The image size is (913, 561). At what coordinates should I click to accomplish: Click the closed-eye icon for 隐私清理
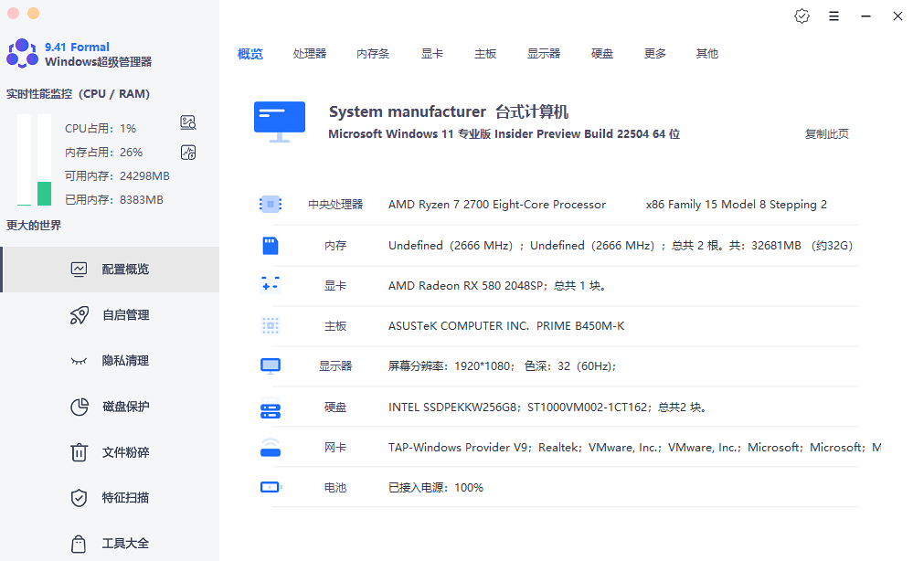pos(80,361)
